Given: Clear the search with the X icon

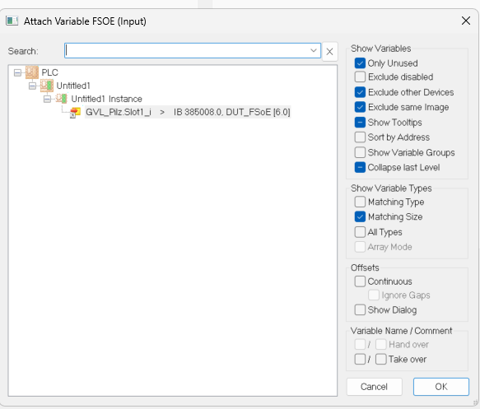Looking at the screenshot, I should tap(329, 51).
